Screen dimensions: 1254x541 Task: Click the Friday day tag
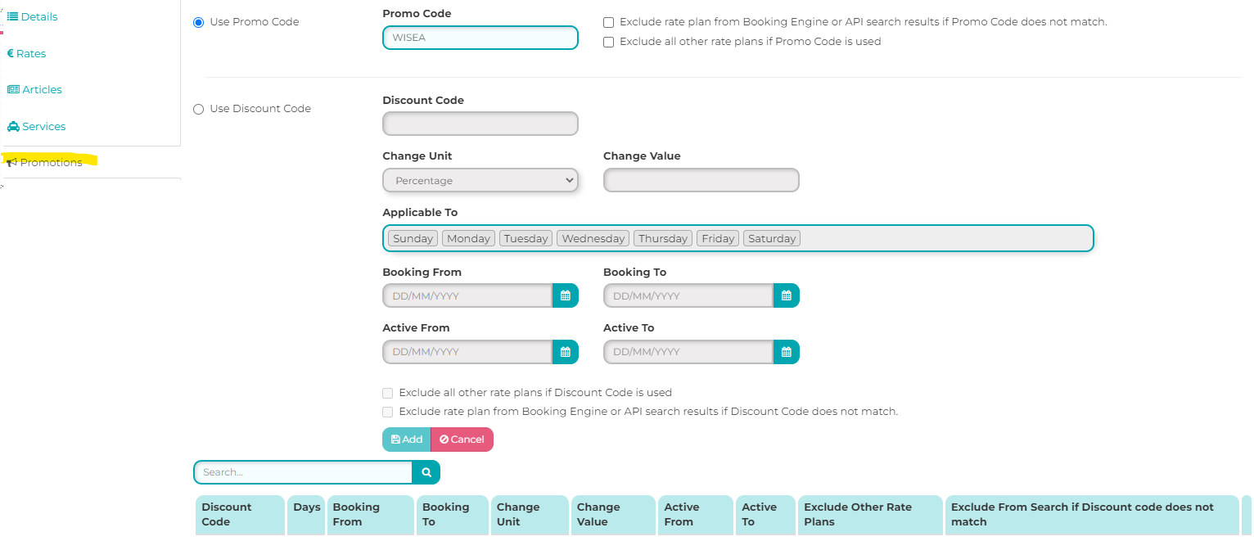point(718,238)
